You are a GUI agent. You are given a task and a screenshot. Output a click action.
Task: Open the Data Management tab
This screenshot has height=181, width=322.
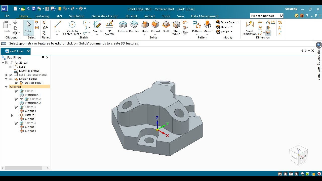[x=205, y=16]
